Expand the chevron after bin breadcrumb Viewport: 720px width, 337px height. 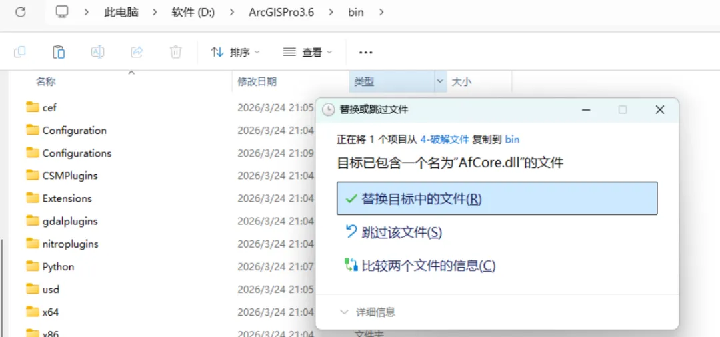(381, 13)
